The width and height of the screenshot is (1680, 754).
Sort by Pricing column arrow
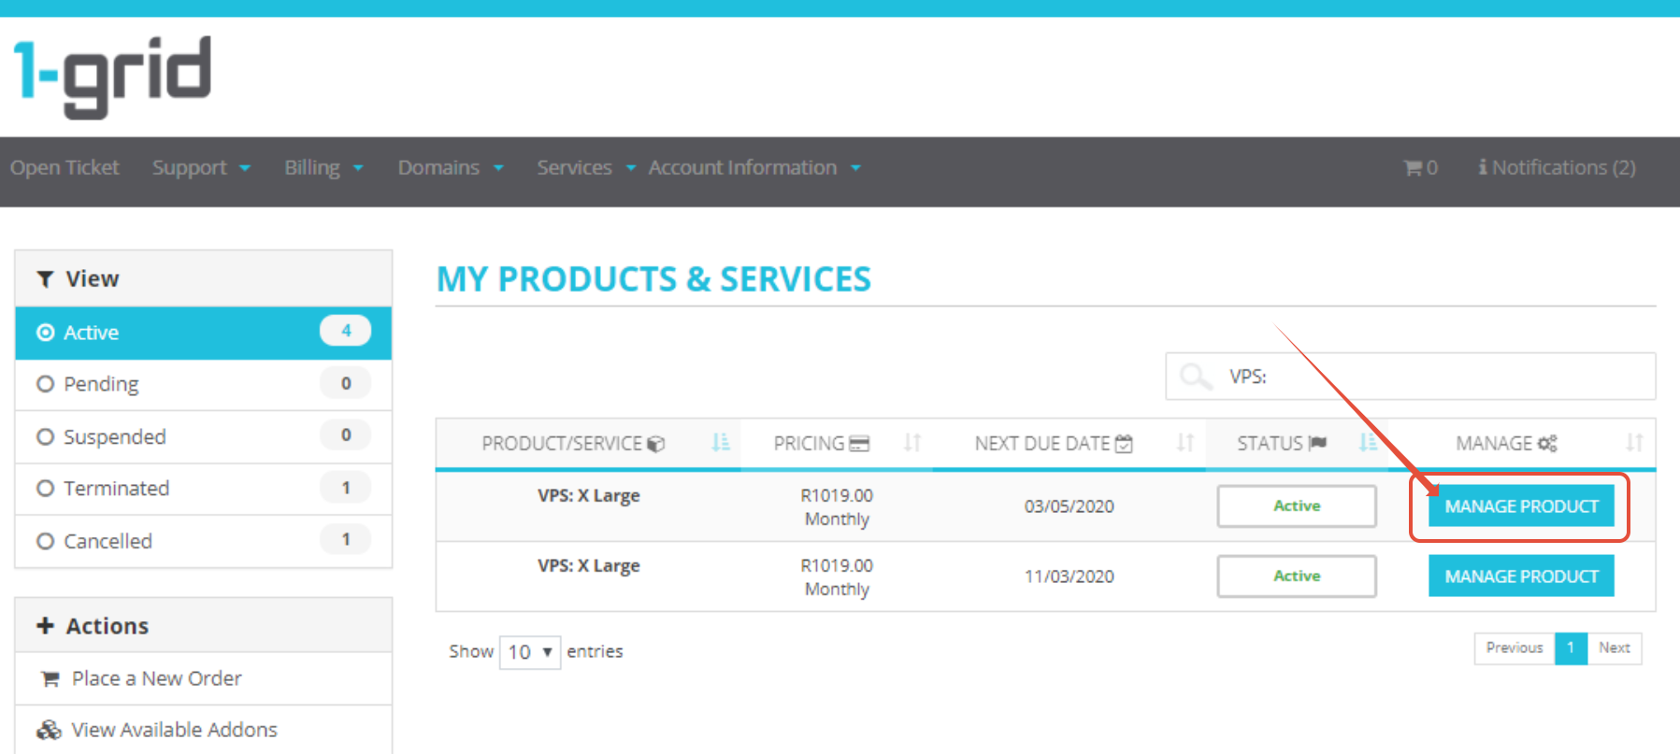tap(912, 443)
